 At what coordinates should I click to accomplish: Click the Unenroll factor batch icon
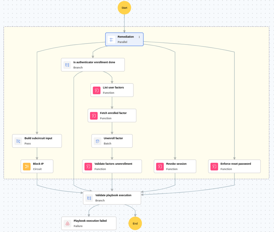coord(98,141)
